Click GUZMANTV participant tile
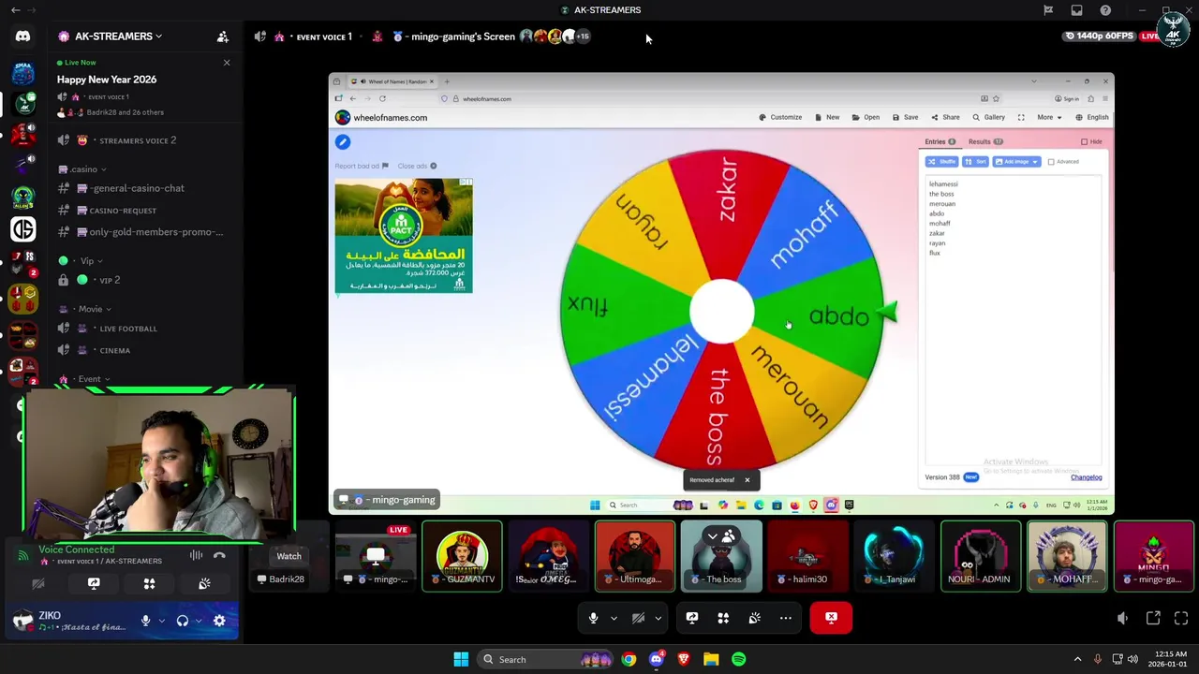 click(462, 556)
